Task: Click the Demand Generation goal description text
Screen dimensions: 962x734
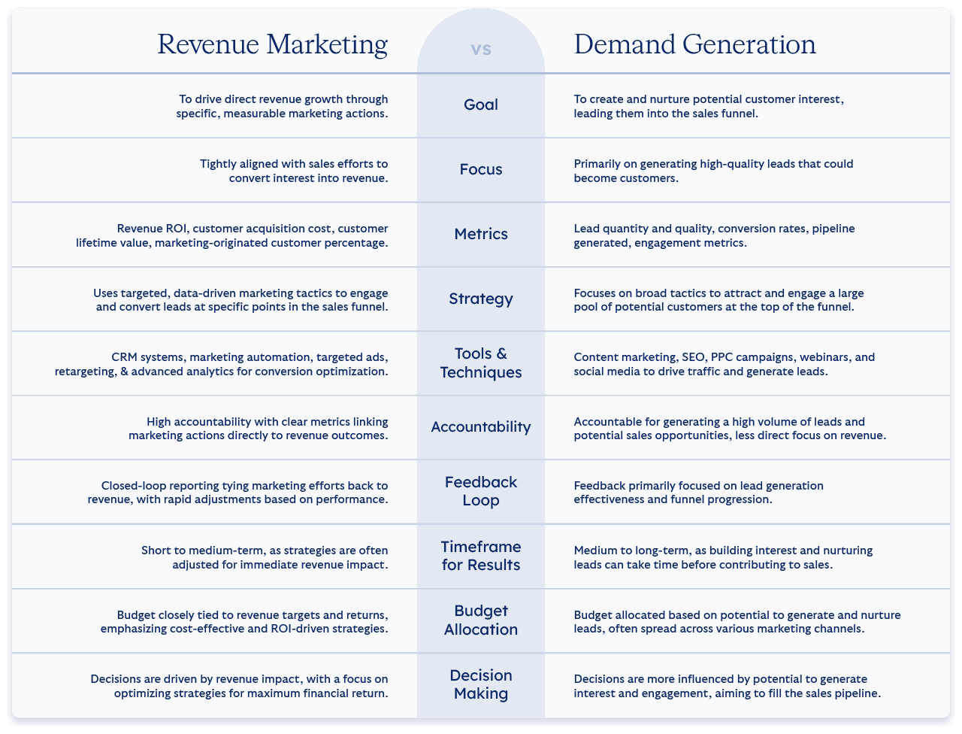Action: coord(709,106)
